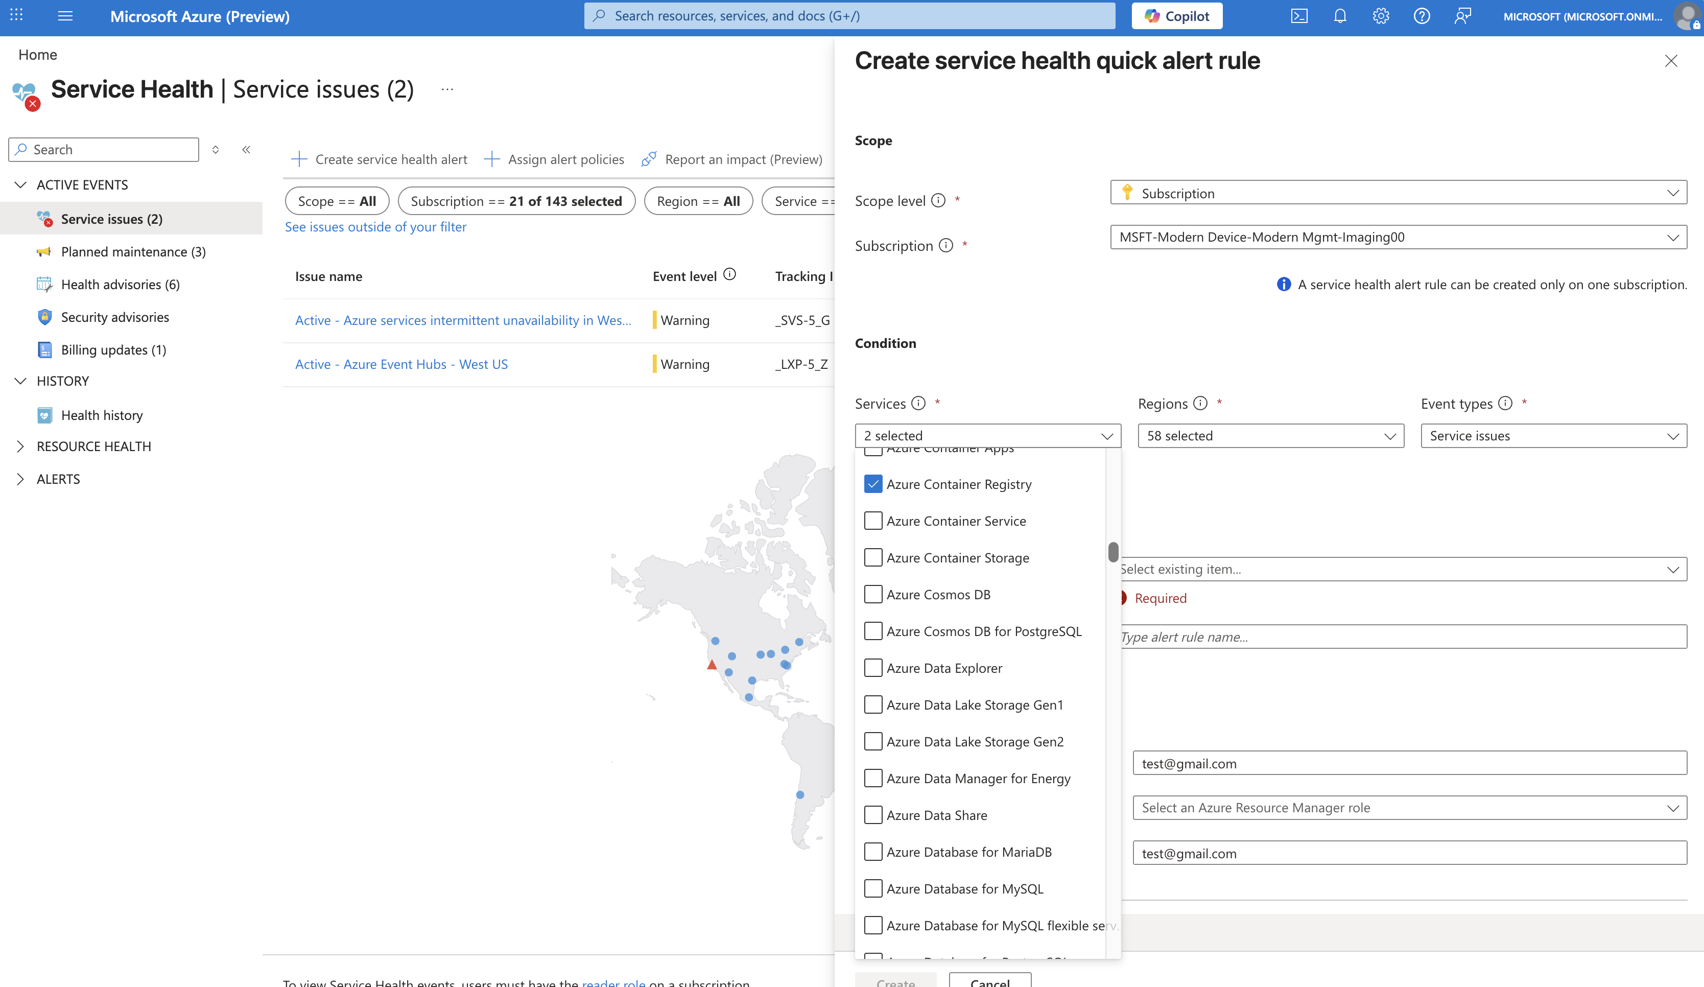Uncheck Azure Container Registry service
The image size is (1704, 987).
coord(873,484)
